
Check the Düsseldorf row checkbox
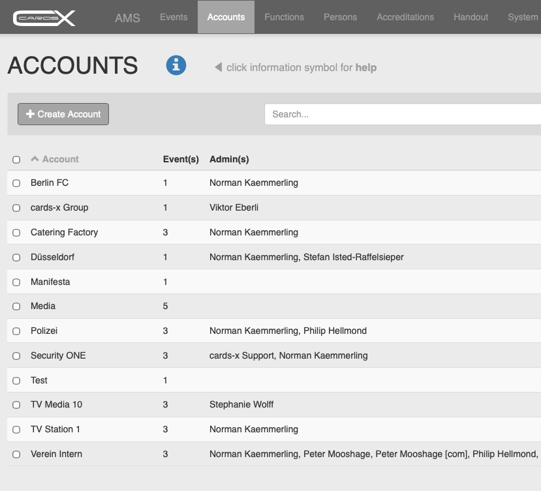pyautogui.click(x=16, y=257)
